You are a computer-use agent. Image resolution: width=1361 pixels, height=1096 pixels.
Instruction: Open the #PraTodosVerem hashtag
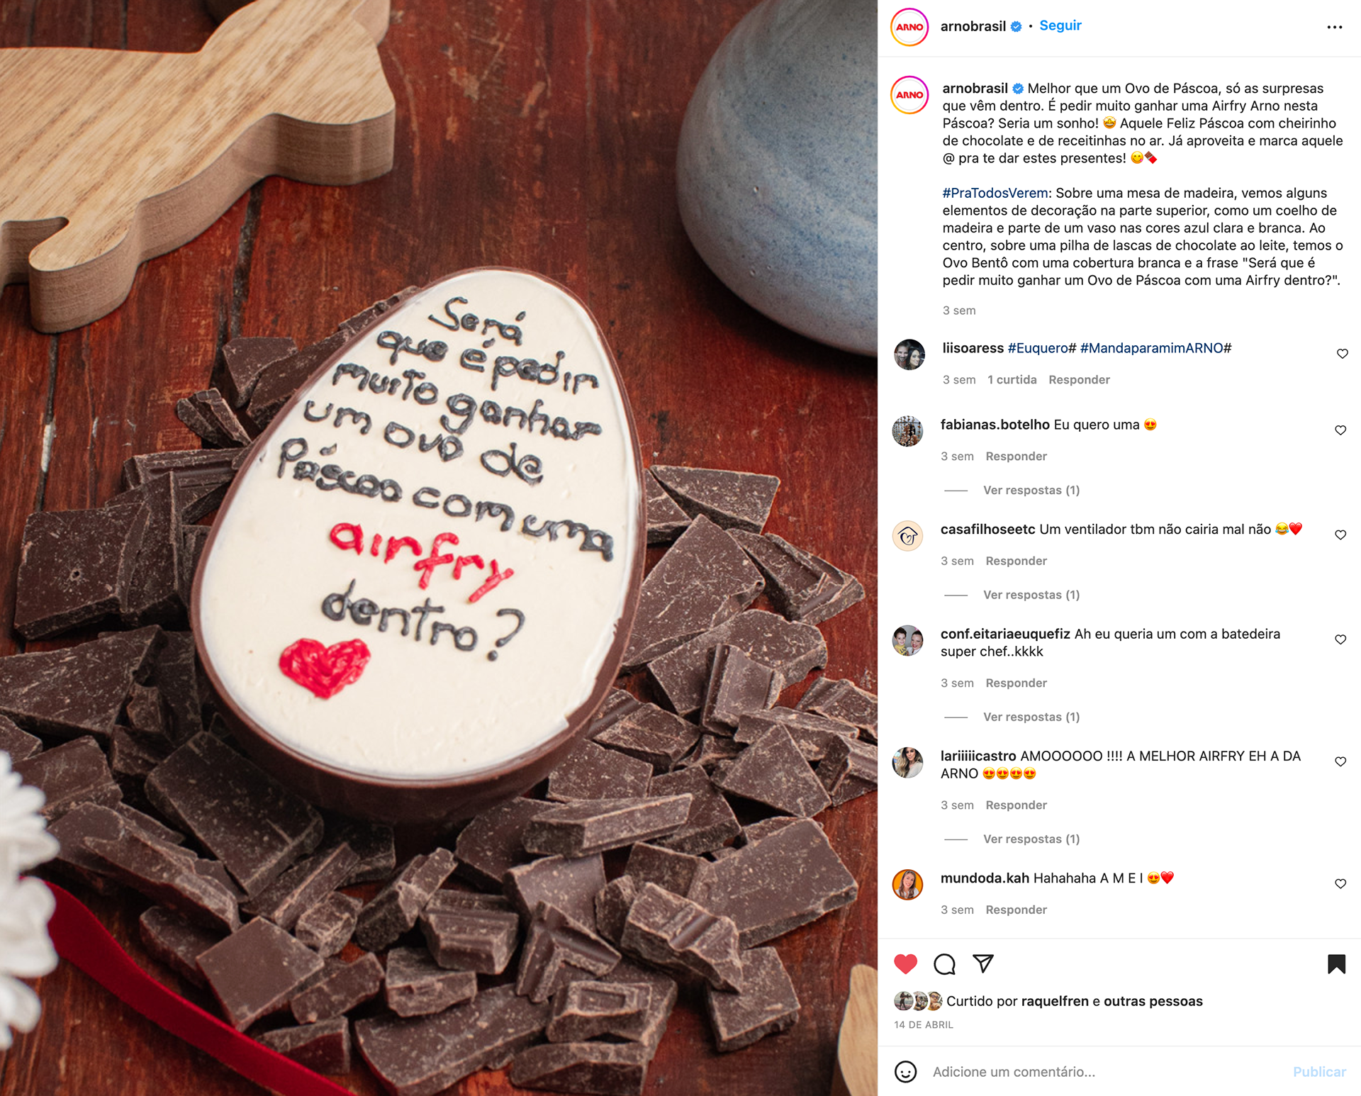coord(995,193)
